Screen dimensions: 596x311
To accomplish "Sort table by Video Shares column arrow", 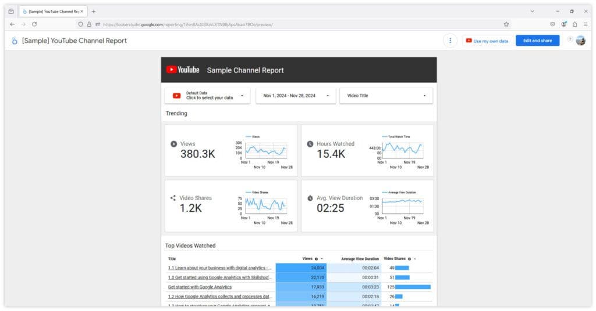I will coord(415,259).
